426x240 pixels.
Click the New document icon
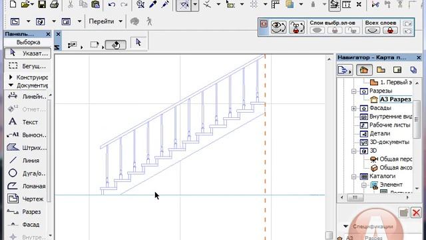(x=13, y=5)
